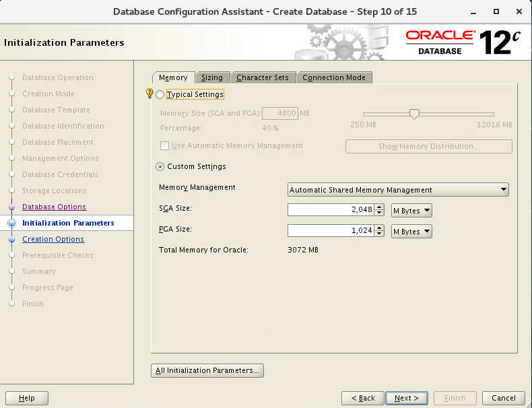Increase SGA Size with up arrow
The height and width of the screenshot is (408, 532).
click(x=379, y=207)
